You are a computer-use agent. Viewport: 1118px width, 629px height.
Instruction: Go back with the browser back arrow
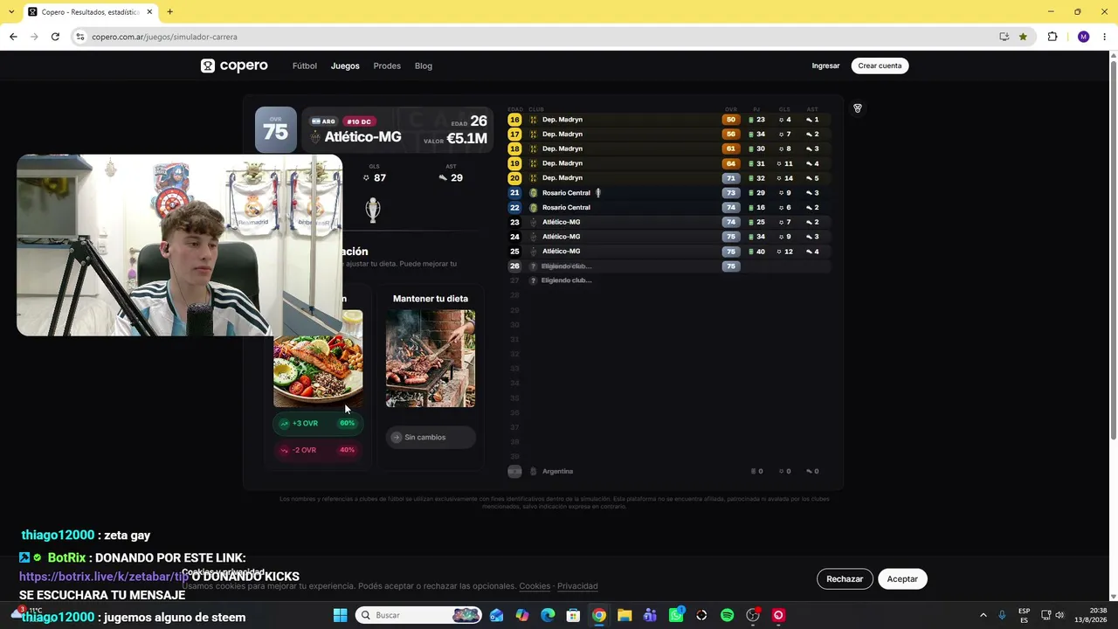13,37
